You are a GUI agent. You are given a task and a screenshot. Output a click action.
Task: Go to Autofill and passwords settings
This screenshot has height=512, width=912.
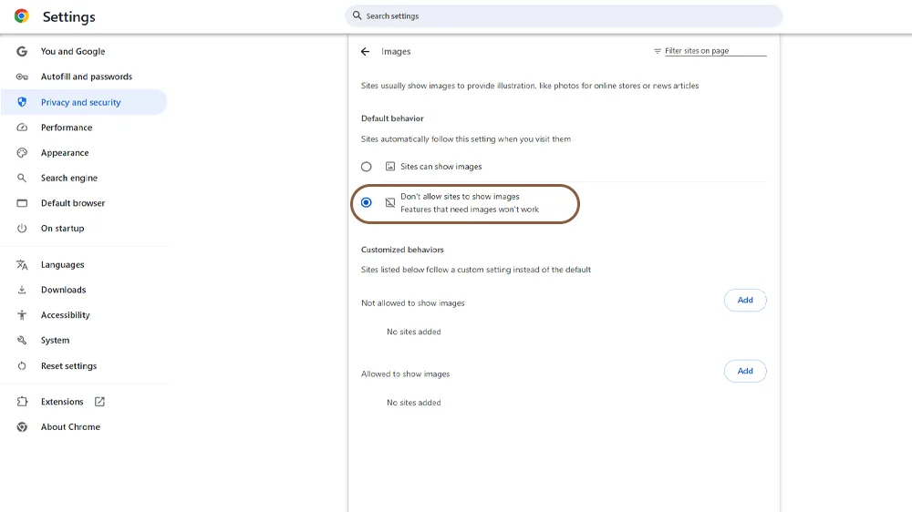point(86,77)
